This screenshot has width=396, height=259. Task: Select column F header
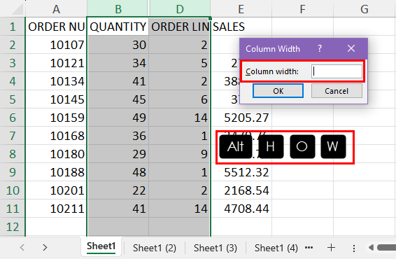point(302,9)
